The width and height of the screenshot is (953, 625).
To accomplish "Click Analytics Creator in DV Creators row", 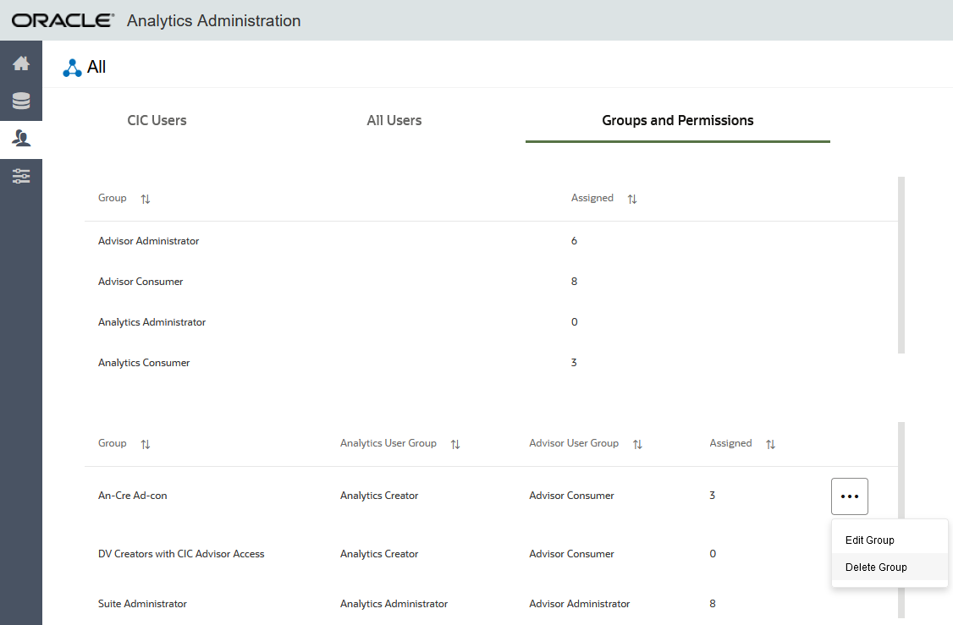I will point(379,554).
